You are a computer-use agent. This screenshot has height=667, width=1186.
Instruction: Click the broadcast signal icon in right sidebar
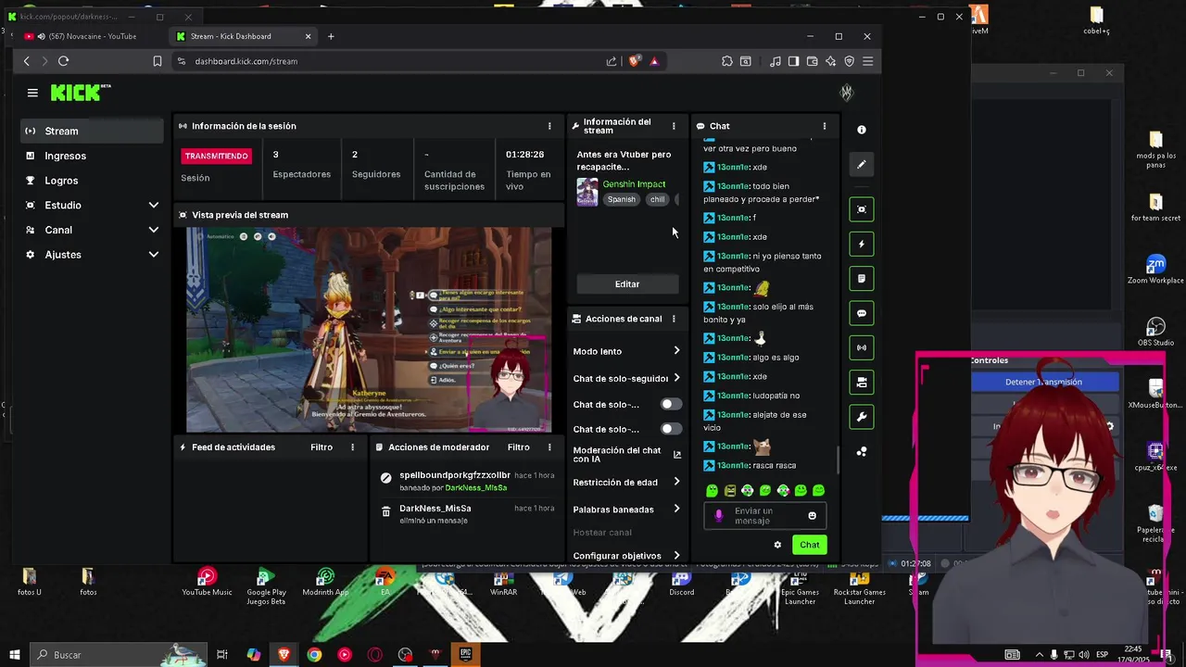(x=862, y=348)
